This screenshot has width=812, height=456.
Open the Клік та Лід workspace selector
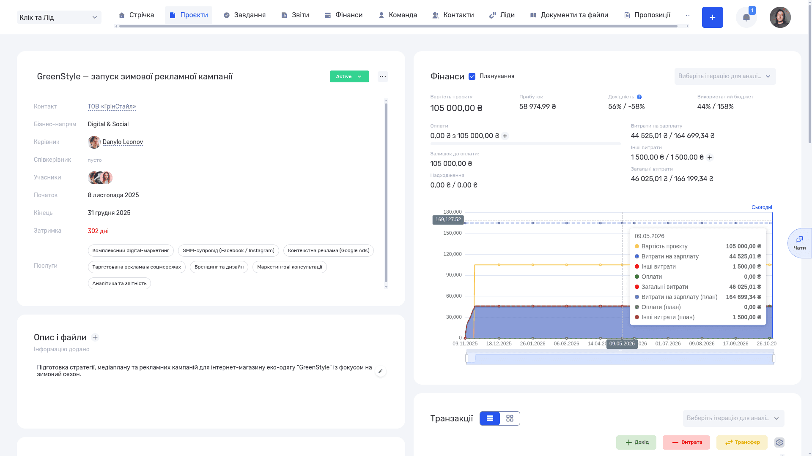click(59, 17)
